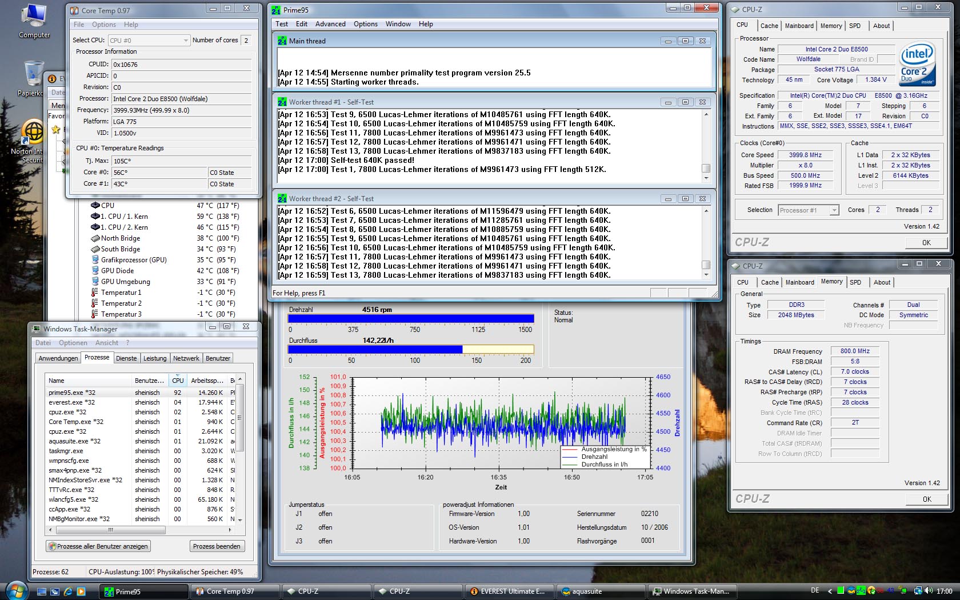Select the Temperatur 1 thermometer icon
960x600 pixels.
(95, 292)
